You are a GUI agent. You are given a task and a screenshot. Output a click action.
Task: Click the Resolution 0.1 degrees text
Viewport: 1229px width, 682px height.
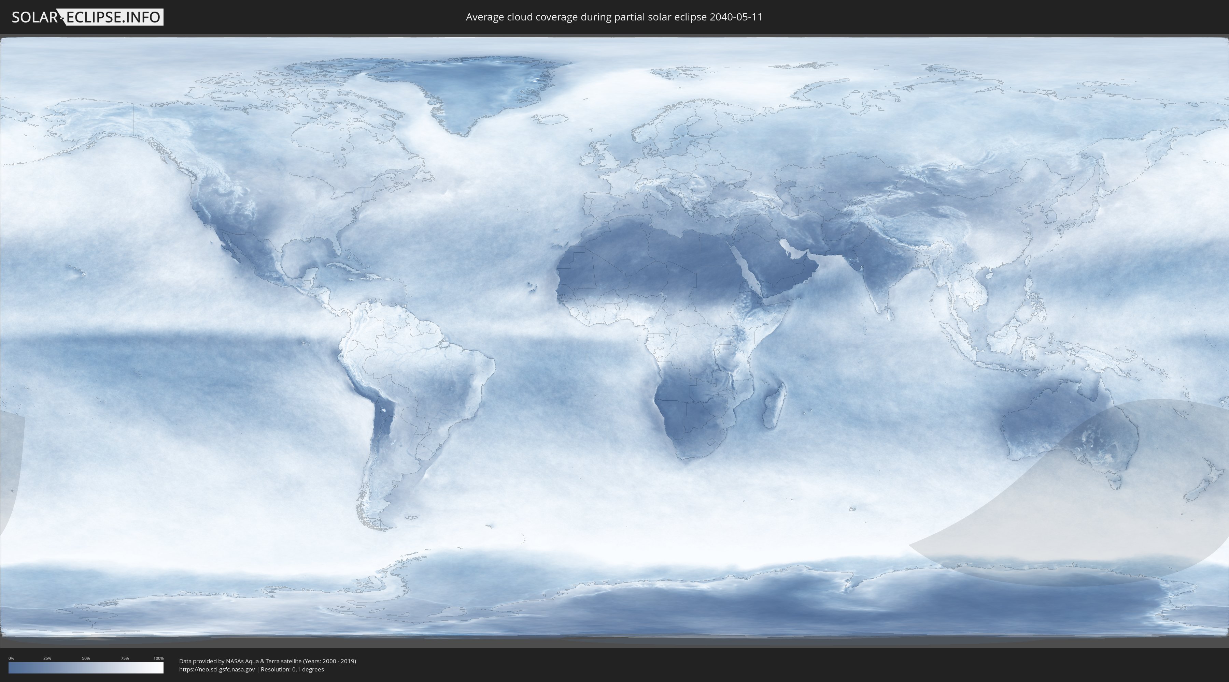pyautogui.click(x=292, y=669)
